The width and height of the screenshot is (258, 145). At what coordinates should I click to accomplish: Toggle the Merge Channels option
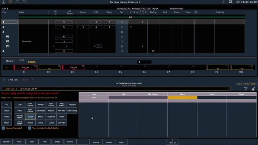click(x=3, y=128)
